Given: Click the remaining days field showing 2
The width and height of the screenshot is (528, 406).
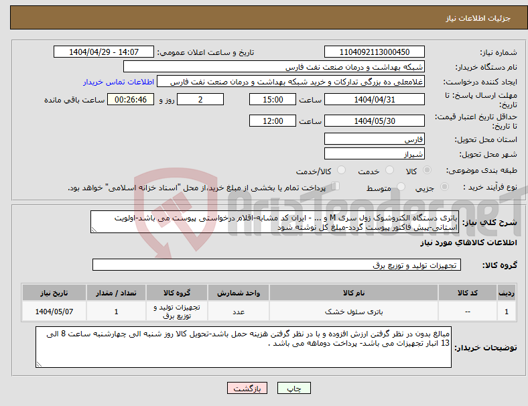Looking at the screenshot, I should [200, 100].
